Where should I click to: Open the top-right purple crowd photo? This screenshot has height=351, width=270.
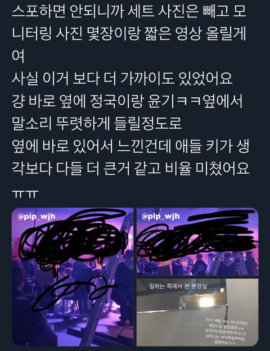click(197, 241)
